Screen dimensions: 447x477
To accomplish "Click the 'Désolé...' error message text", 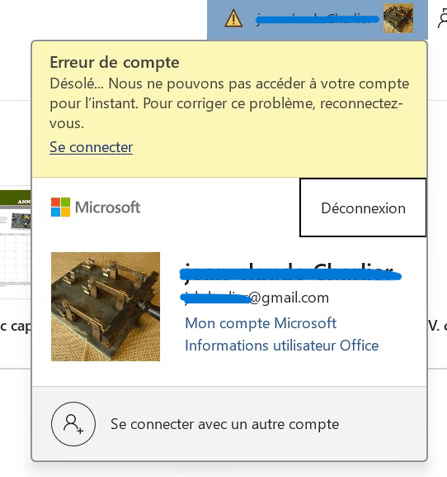I will [229, 104].
